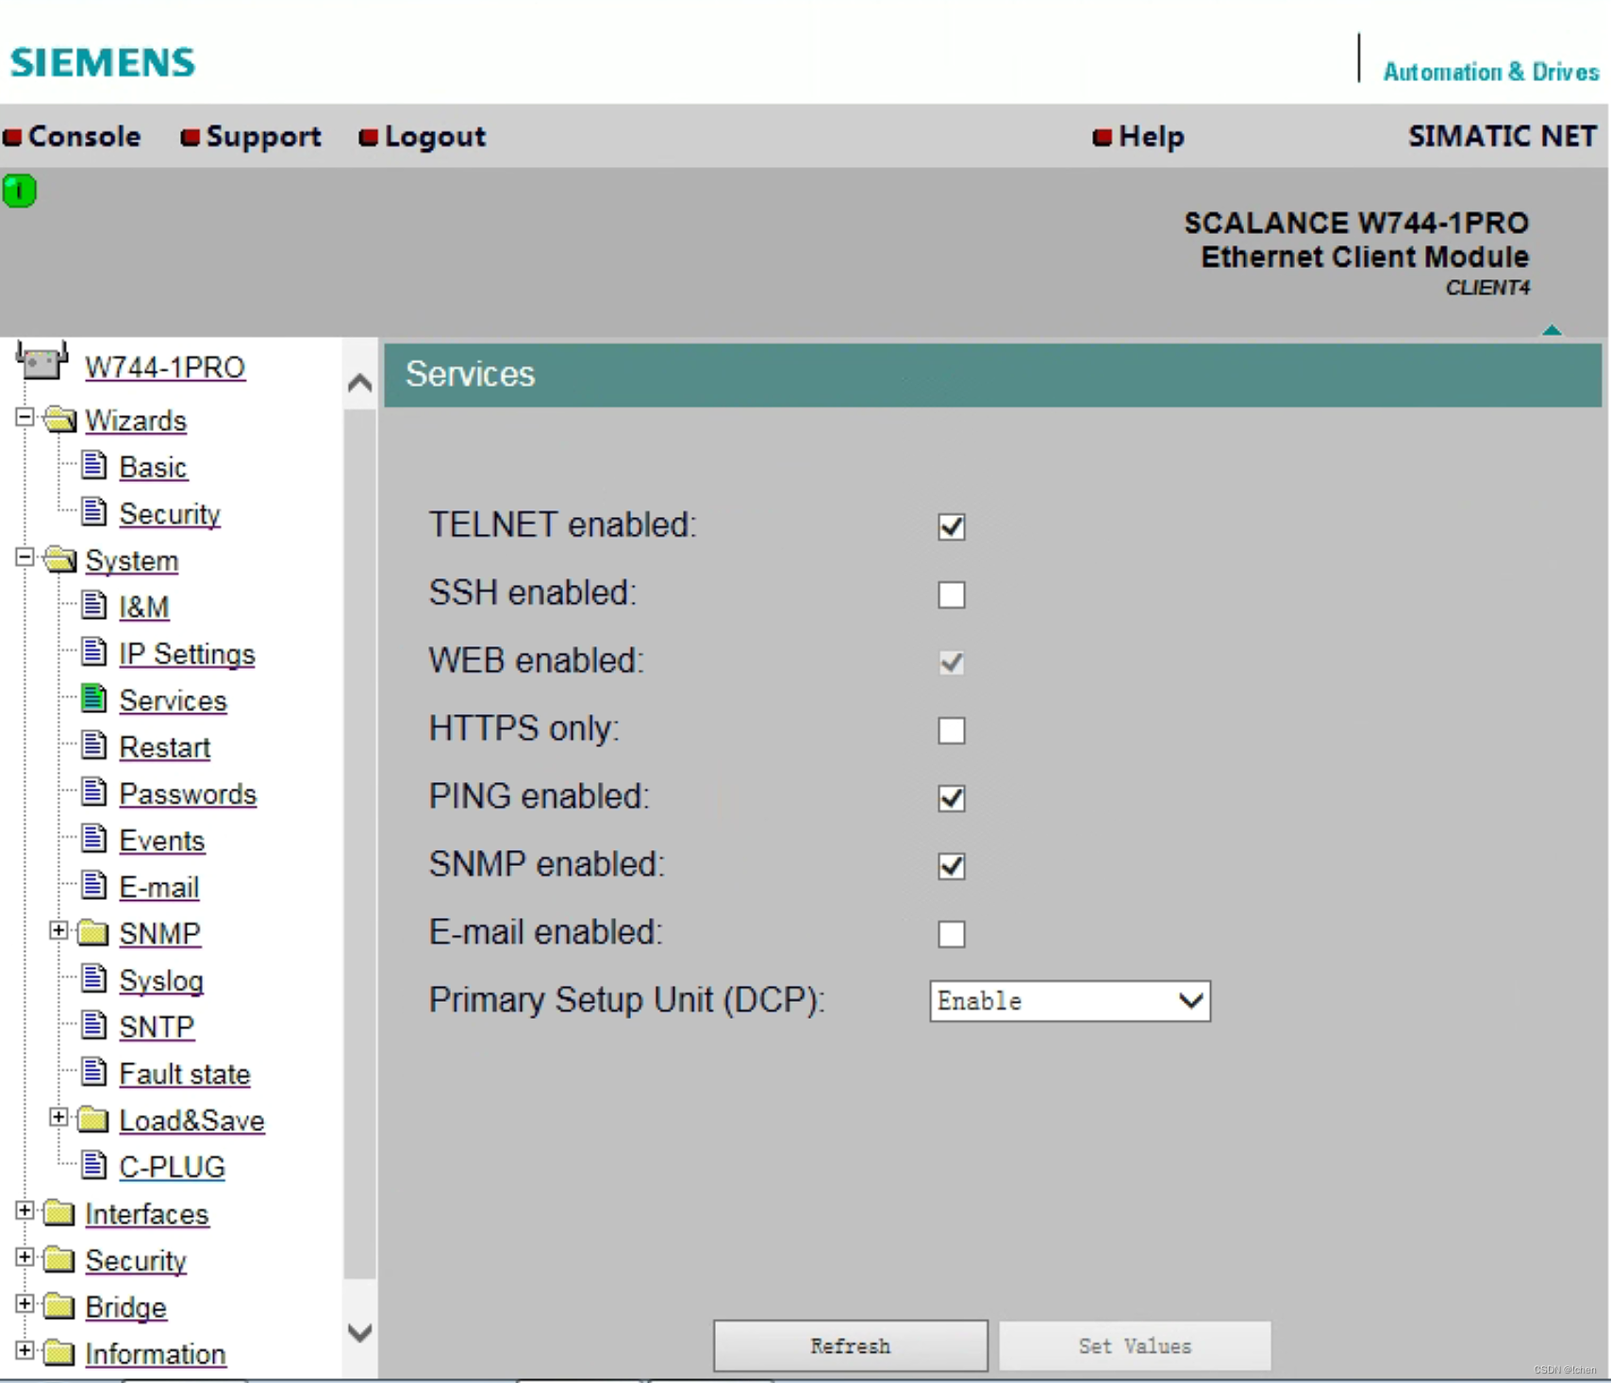Screen dimensions: 1611x1383
Task: Check the HTTPS only checkbox
Action: 952,730
